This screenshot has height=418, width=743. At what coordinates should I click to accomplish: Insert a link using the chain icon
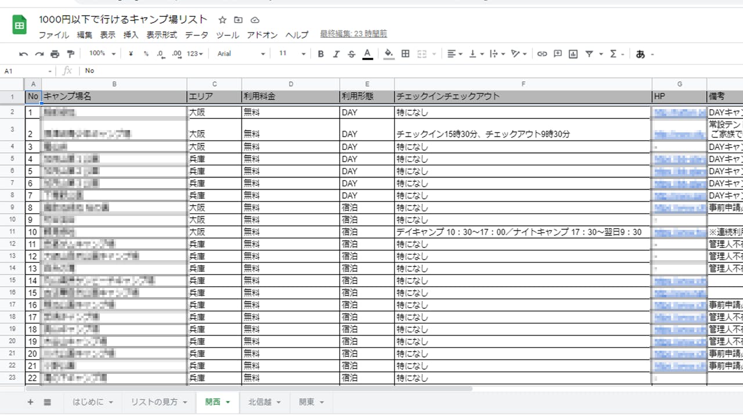coord(542,54)
